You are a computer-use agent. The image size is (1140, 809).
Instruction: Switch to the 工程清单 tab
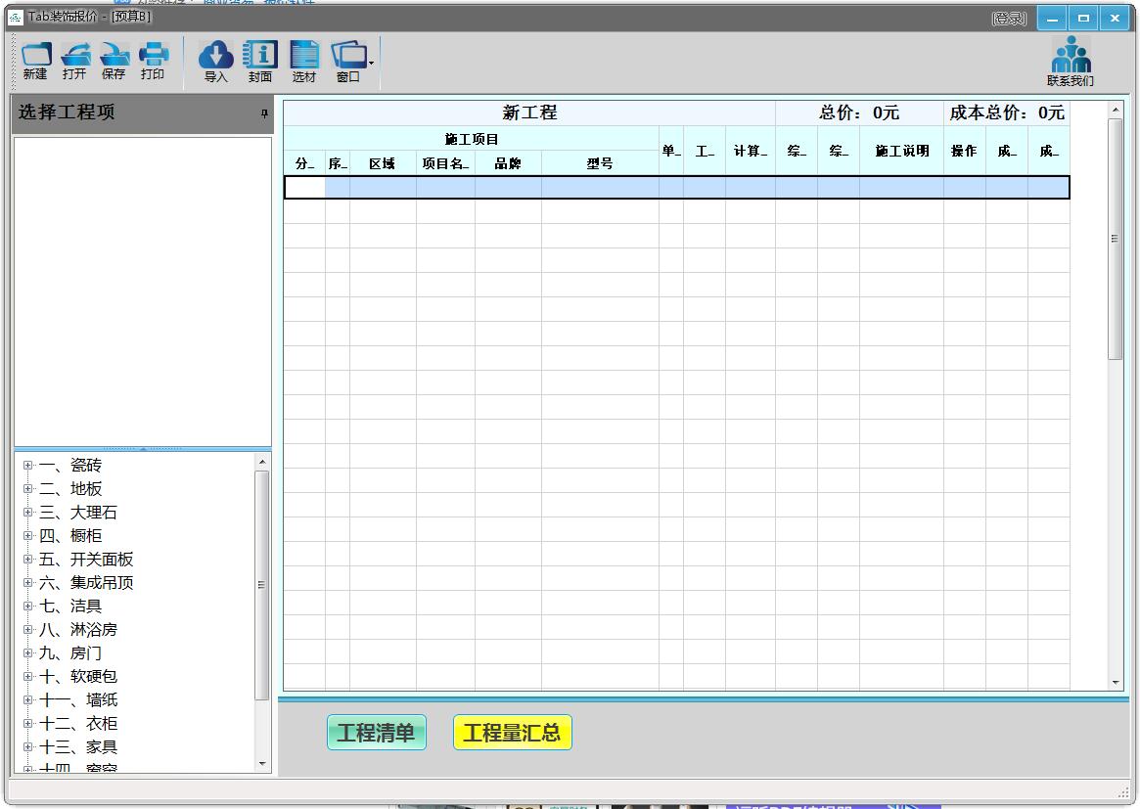click(x=376, y=733)
